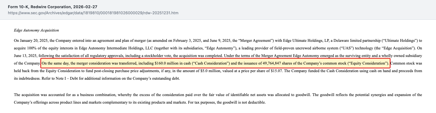The width and height of the screenshot is (436, 113).
Task: Click the highlighted merger consideration sentence
Action: pyautogui.click(x=215, y=63)
